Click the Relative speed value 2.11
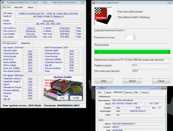The image size is (173, 131). [151, 65]
